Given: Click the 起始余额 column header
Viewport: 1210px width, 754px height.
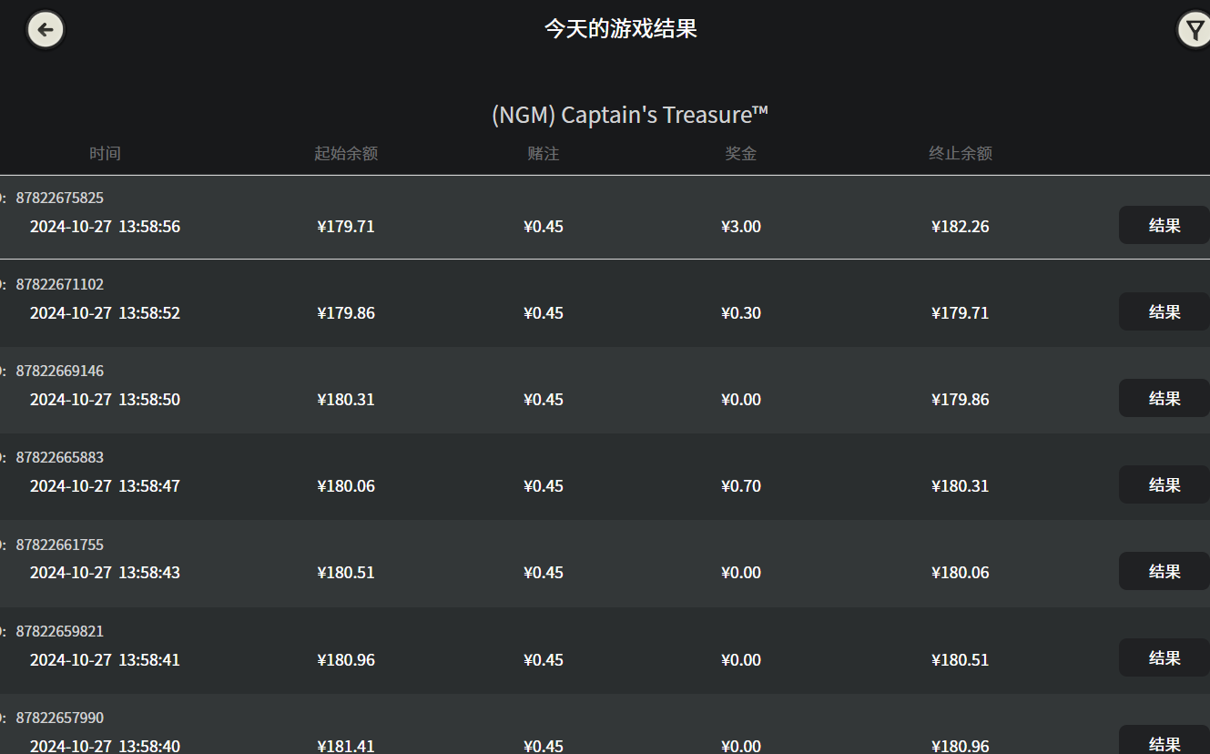Looking at the screenshot, I should pos(346,153).
